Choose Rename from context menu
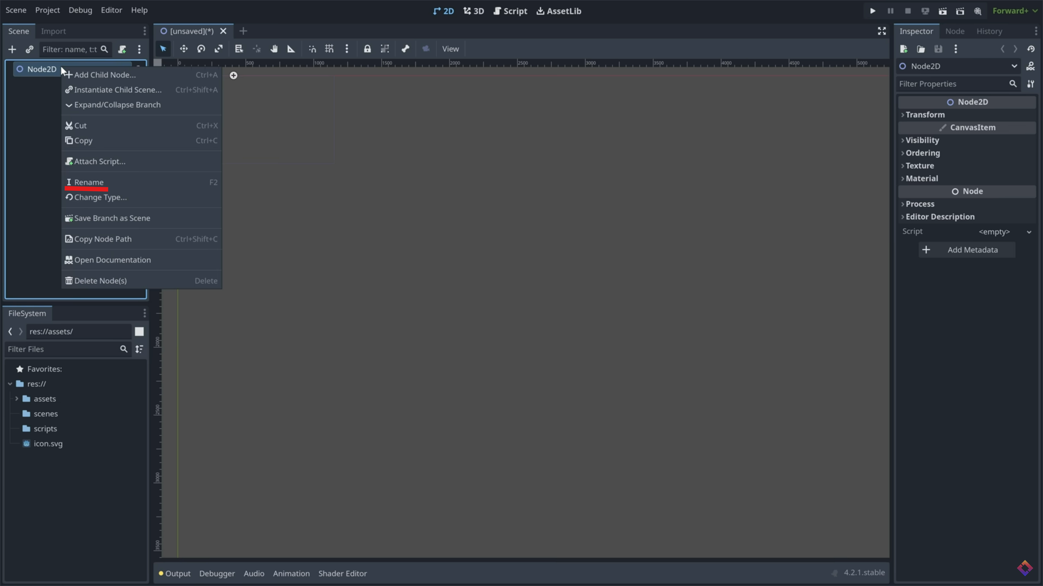This screenshot has height=586, width=1043. pos(89,182)
